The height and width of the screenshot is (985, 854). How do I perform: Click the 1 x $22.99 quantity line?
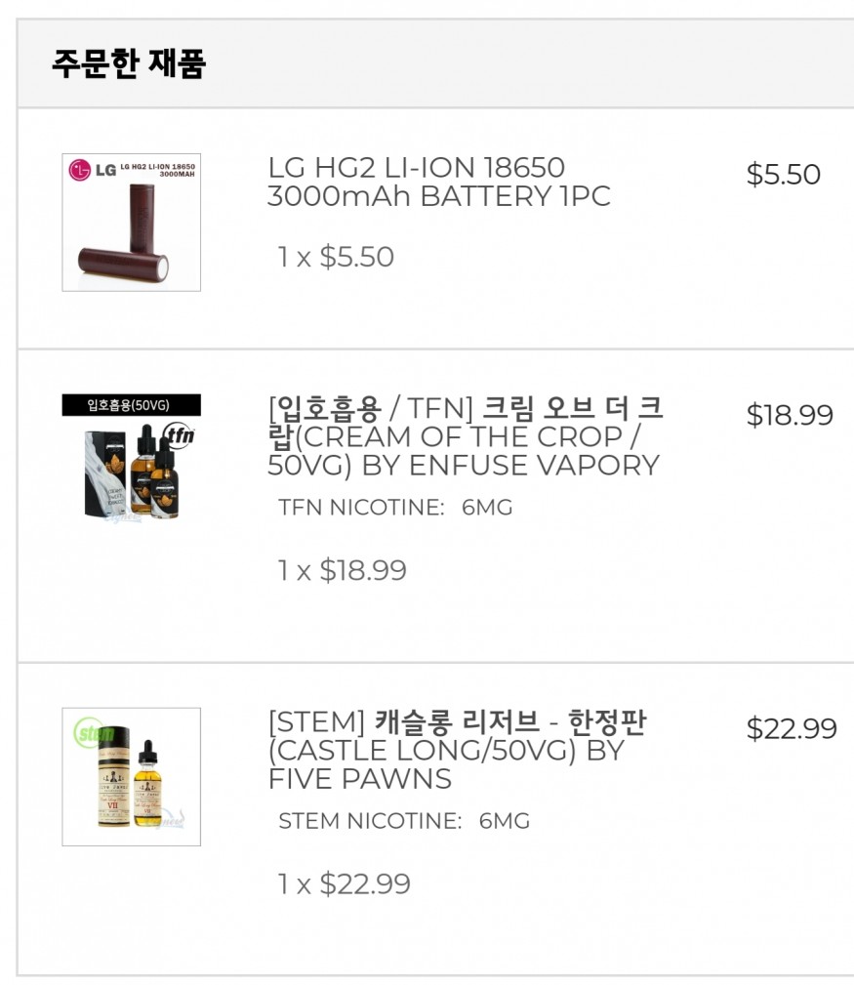345,883
